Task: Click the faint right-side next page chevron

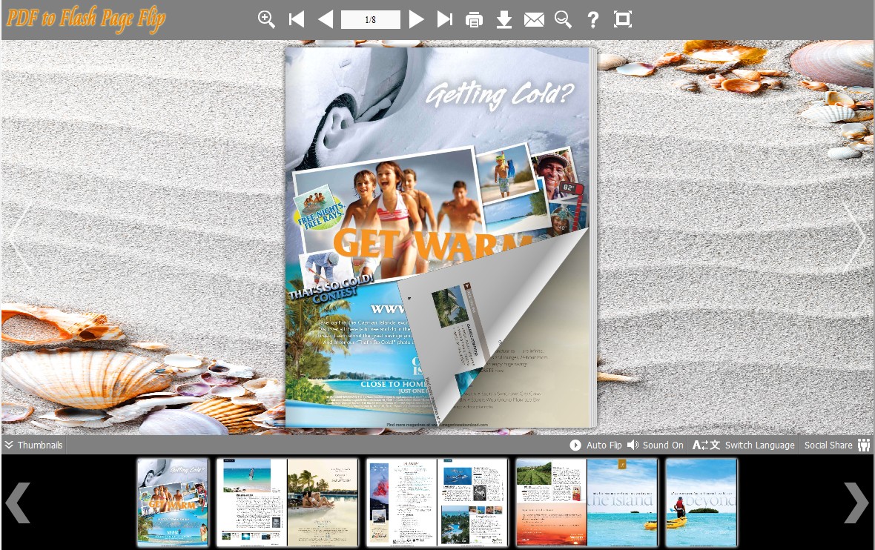Action: (854, 238)
